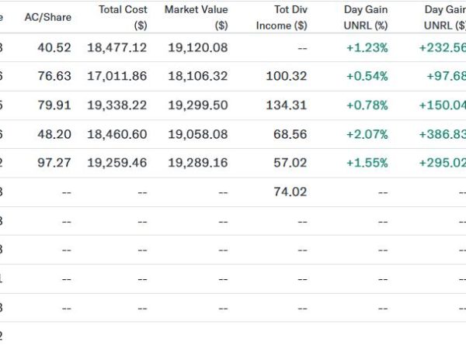This screenshot has width=466, height=349.
Task: Sort by the Day Gain UNRL (%) header
Action: [x=366, y=17]
